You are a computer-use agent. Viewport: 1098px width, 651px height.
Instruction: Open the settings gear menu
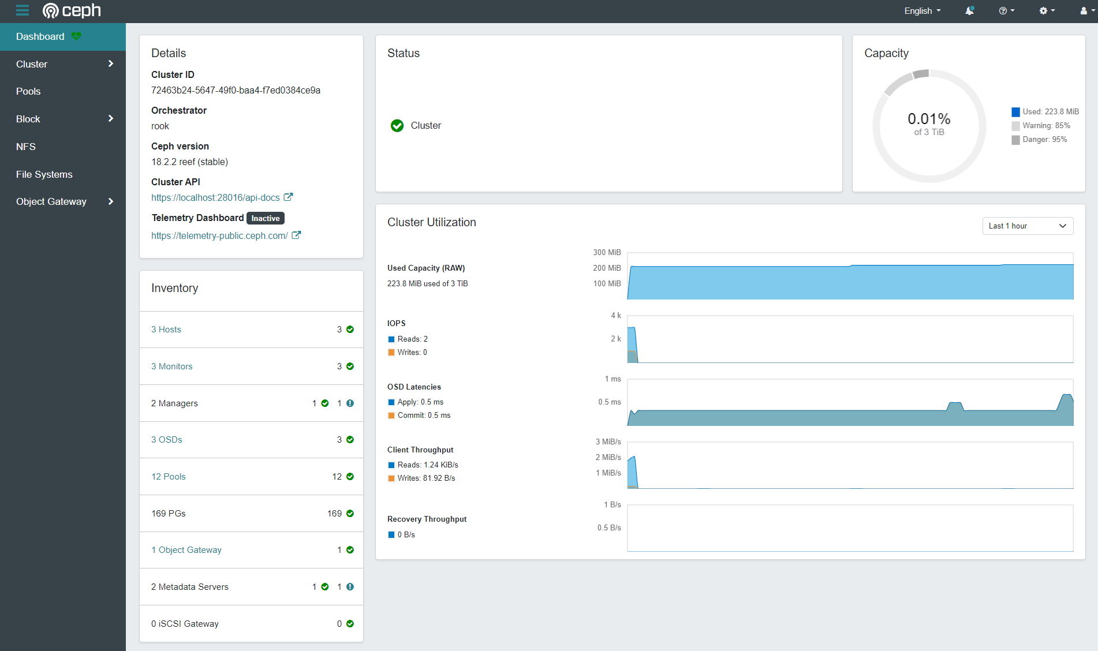click(x=1047, y=10)
